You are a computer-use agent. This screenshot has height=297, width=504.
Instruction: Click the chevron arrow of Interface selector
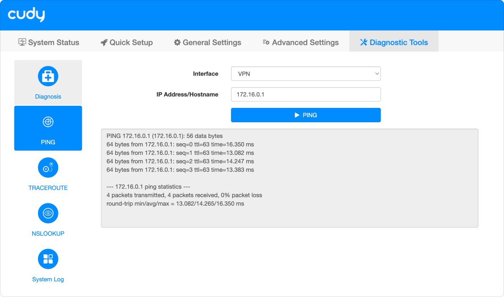tap(377, 74)
